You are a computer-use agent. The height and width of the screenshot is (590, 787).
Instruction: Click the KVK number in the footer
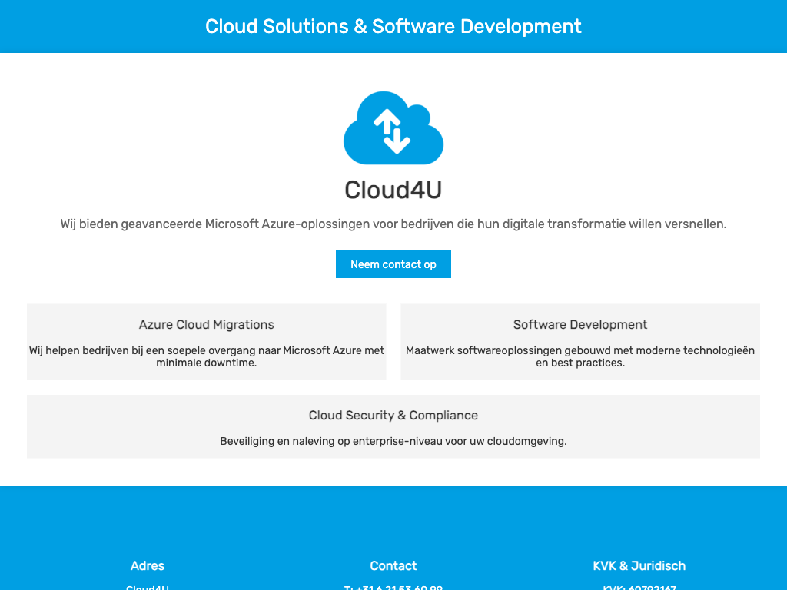639,587
